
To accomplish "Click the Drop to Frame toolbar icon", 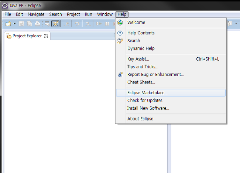I will click(47, 24).
